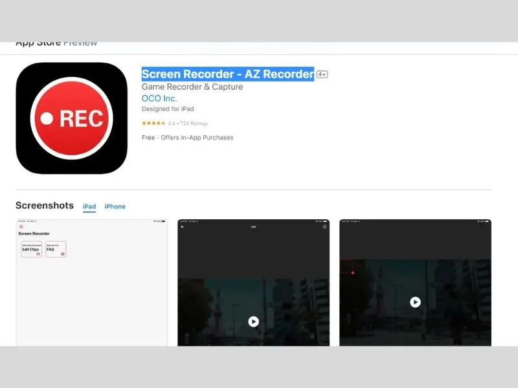Image resolution: width=518 pixels, height=388 pixels.
Task: Click Free - Offers In-App Purchases text
Action: click(188, 138)
